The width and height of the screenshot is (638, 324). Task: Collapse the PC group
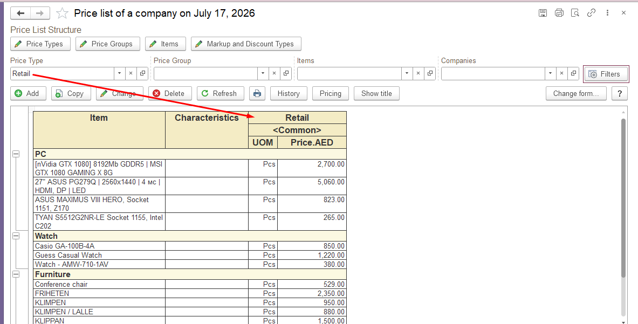(16, 154)
